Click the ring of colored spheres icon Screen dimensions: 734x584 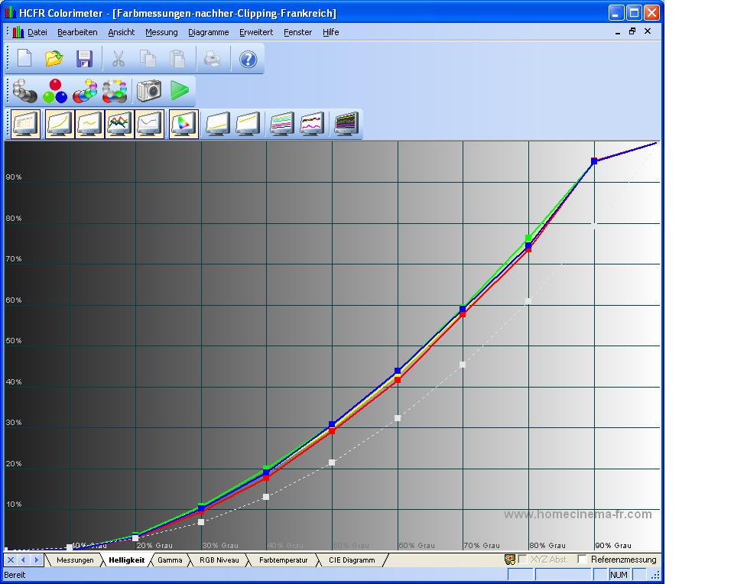115,91
